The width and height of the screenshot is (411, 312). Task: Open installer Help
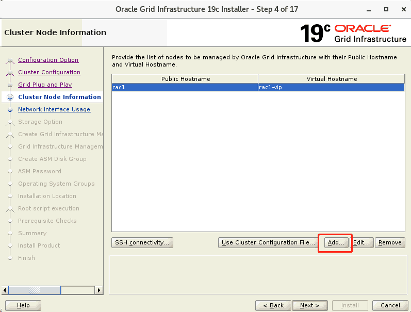[x=23, y=305]
